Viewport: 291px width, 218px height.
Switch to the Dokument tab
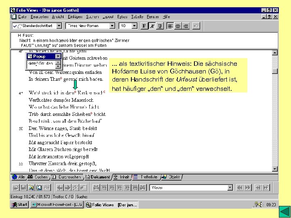point(98,177)
